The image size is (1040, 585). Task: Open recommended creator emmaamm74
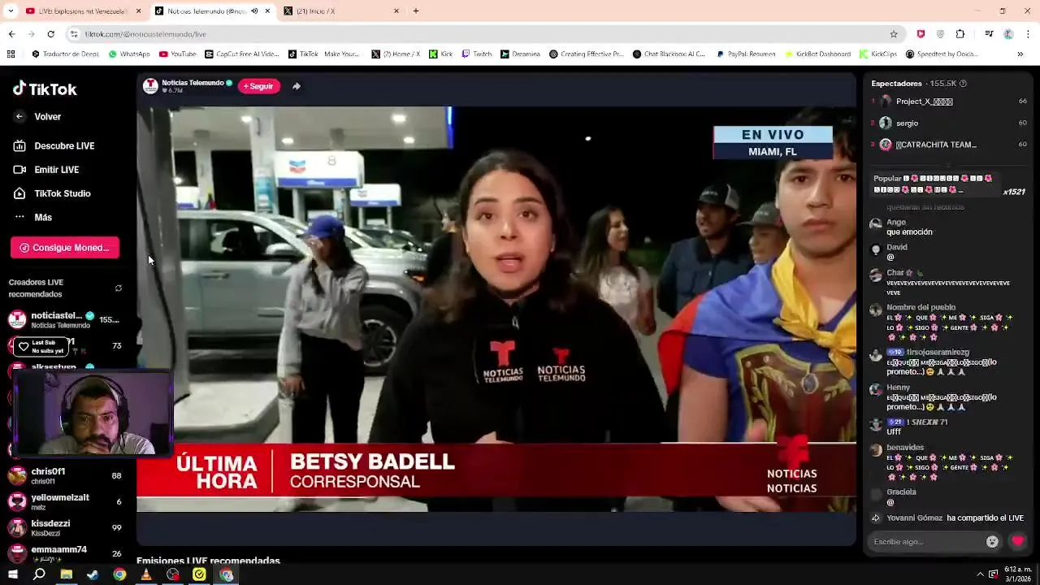[63, 553]
